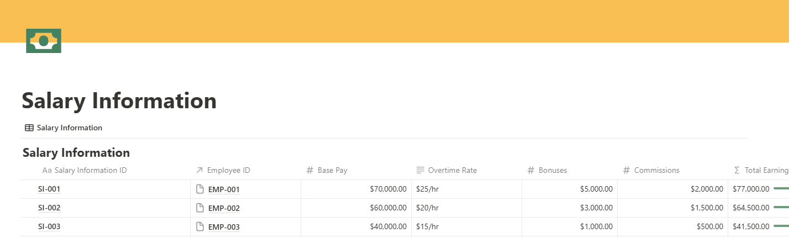Screen dimensions: 789x238
Task: Click the table view icon beside Salary Information tab
Action: pyautogui.click(x=29, y=128)
